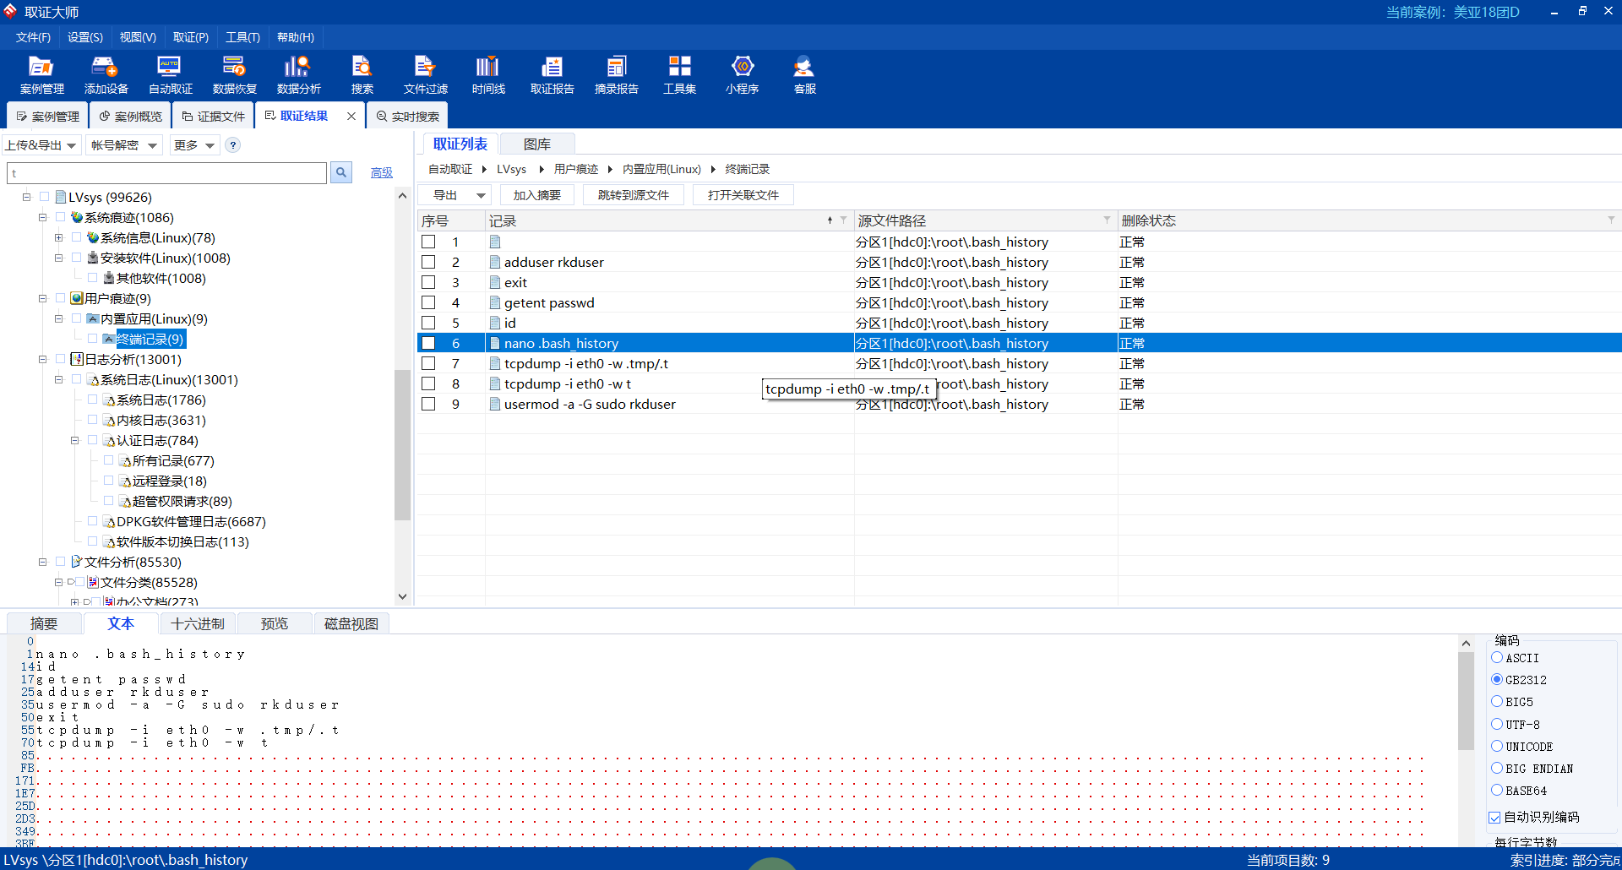
Task: Check the checkbox for row 2 adduser rkduser
Action: [428, 262]
